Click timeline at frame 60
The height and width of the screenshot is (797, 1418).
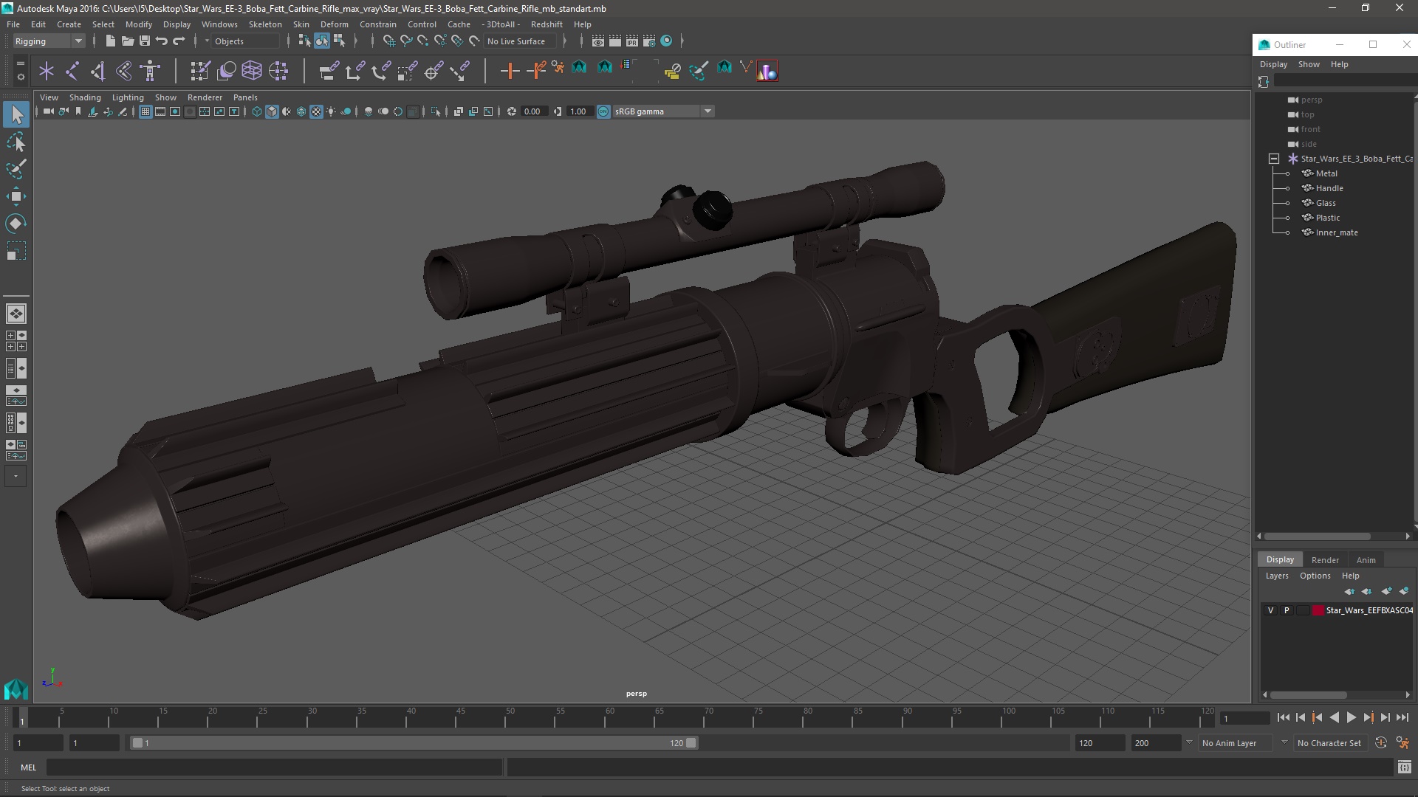[610, 718]
